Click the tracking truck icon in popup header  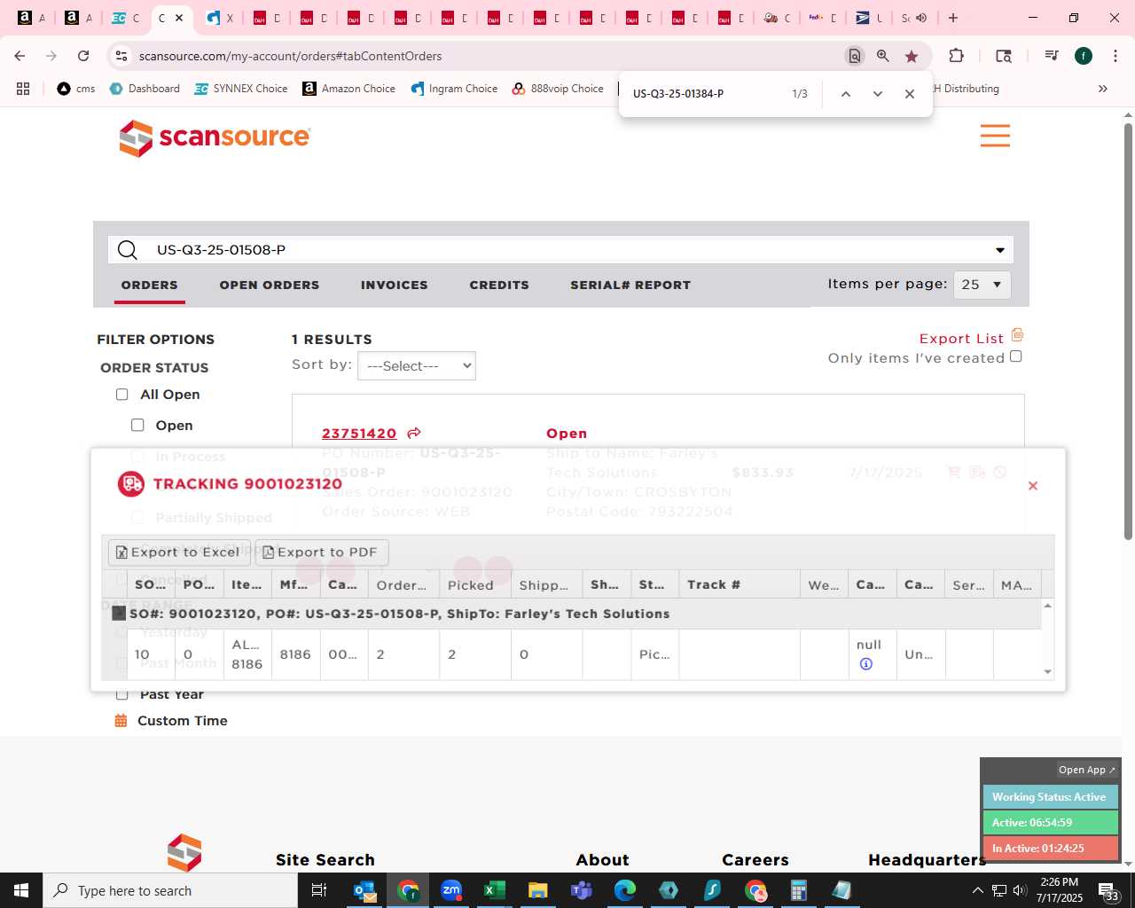pyautogui.click(x=131, y=483)
